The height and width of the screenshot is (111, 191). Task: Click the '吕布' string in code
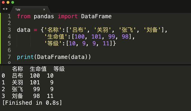tap(78, 30)
